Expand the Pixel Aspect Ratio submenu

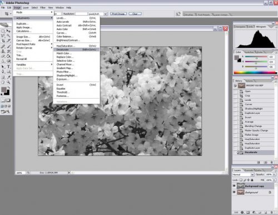(x=33, y=44)
